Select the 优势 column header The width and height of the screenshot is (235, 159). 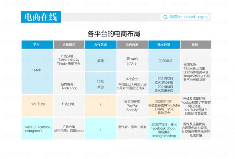[x=195, y=45]
